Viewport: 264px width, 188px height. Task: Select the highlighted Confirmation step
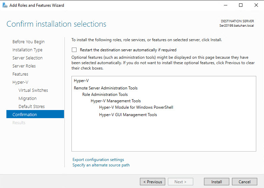click(25, 115)
